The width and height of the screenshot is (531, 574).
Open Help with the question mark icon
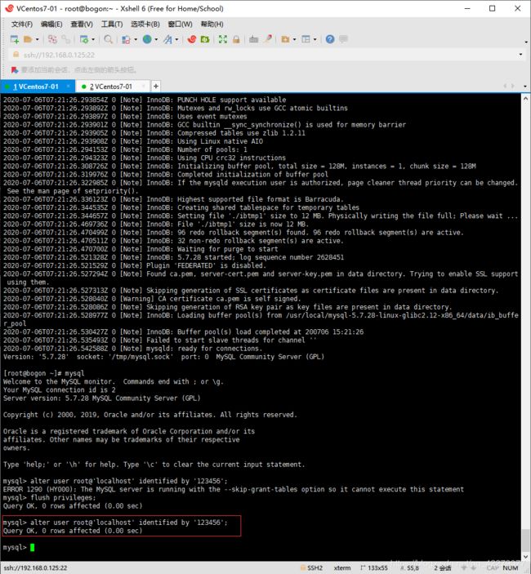point(330,39)
